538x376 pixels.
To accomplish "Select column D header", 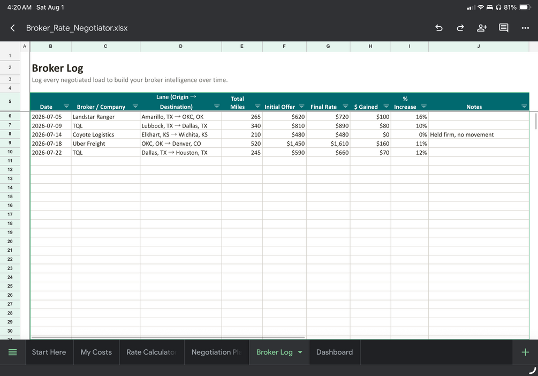I will (180, 47).
